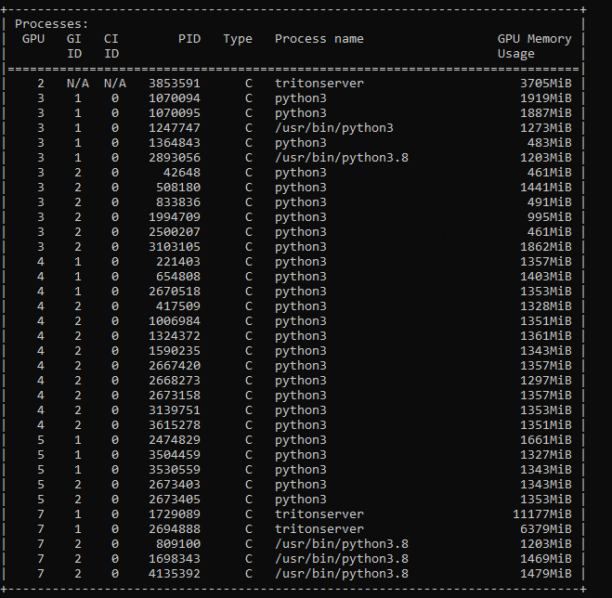This screenshot has height=598, width=612.
Task: Select PID 1364843
Action: tap(175, 143)
